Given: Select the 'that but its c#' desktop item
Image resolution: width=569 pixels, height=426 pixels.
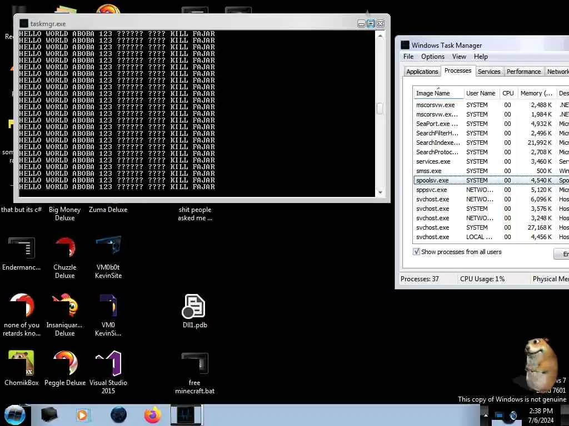Looking at the screenshot, I should point(22,209).
